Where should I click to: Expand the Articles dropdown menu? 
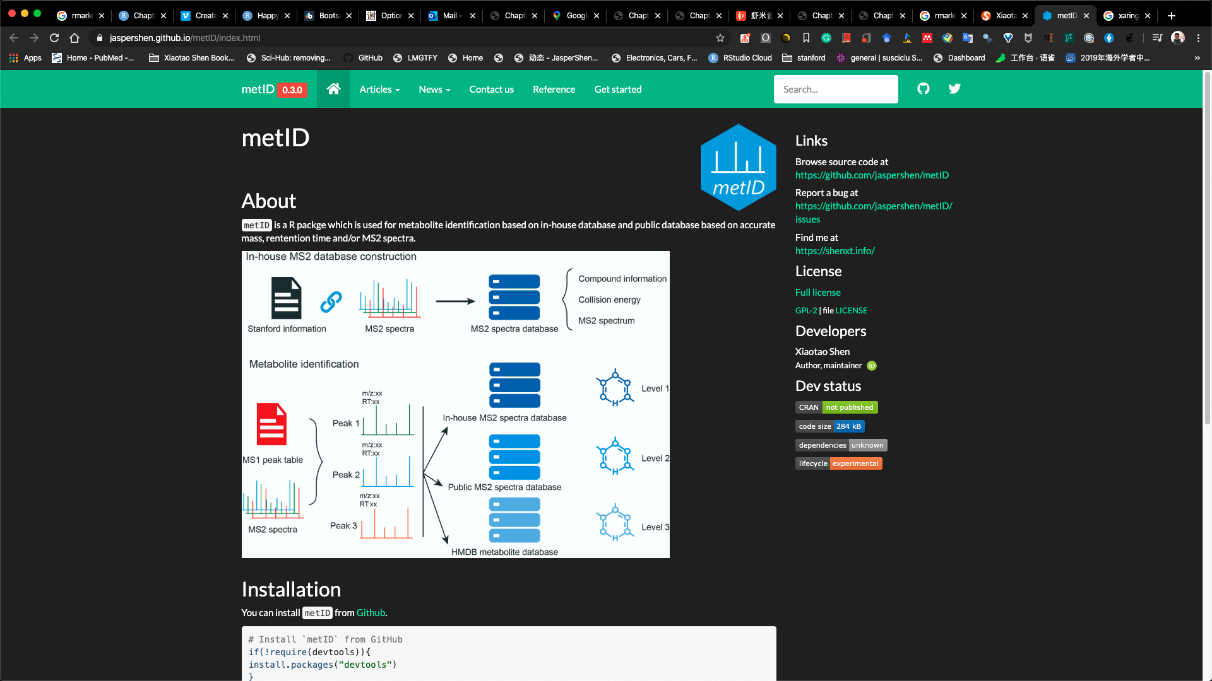pyautogui.click(x=379, y=90)
